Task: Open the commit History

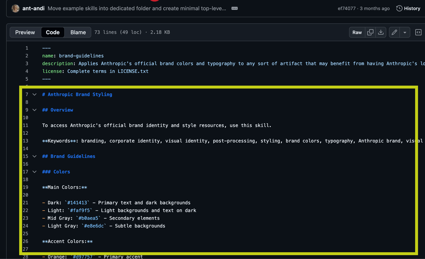Action: tap(408, 8)
